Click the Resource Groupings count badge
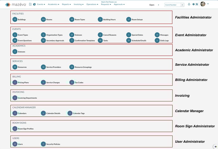Image resolution: width=218 pixels, height=149 pixels. click(x=72, y=67)
